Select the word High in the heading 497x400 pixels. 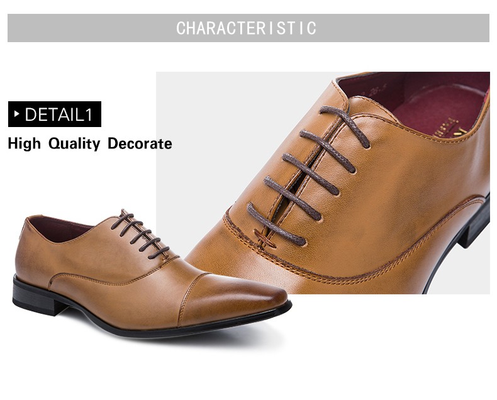click(x=25, y=143)
